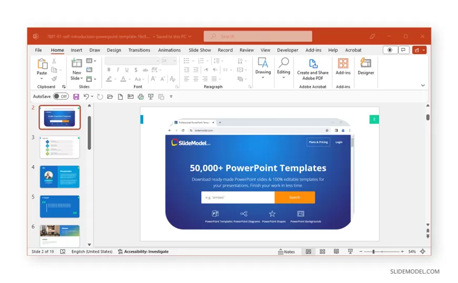Toggle Strikethrough formatting
This screenshot has width=458, height=283.
pos(145,70)
